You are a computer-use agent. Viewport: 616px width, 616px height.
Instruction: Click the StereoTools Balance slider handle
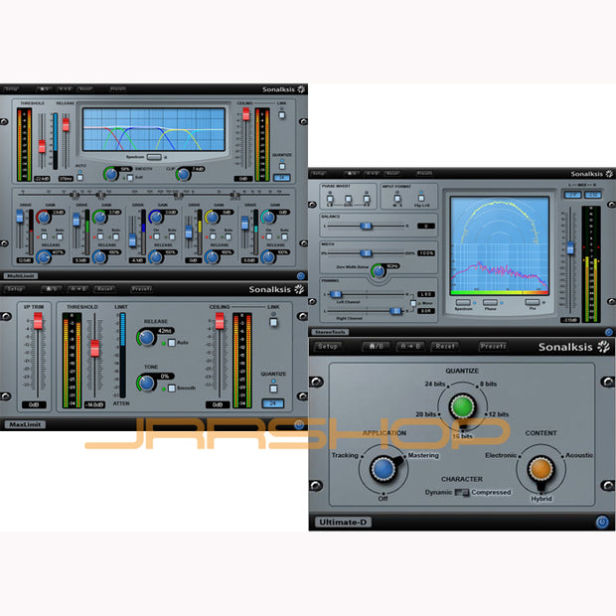point(366,226)
